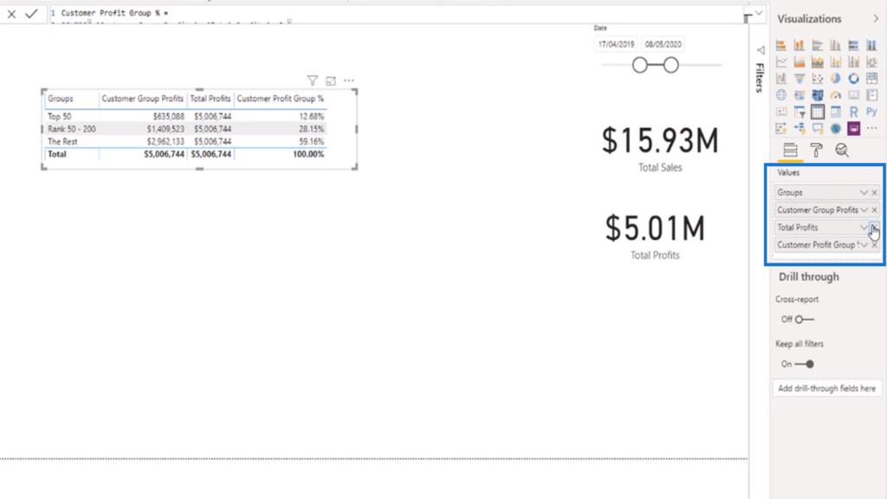Image resolution: width=887 pixels, height=499 pixels.
Task: Open Customer Profit Group % field dropdown
Action: (864, 245)
